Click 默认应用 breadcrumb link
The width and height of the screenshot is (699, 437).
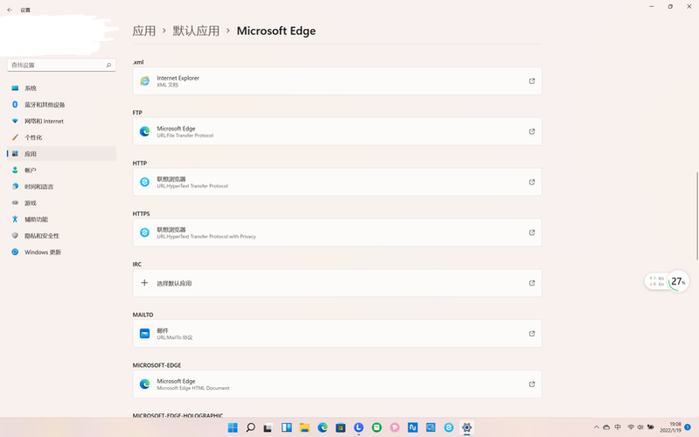196,31
